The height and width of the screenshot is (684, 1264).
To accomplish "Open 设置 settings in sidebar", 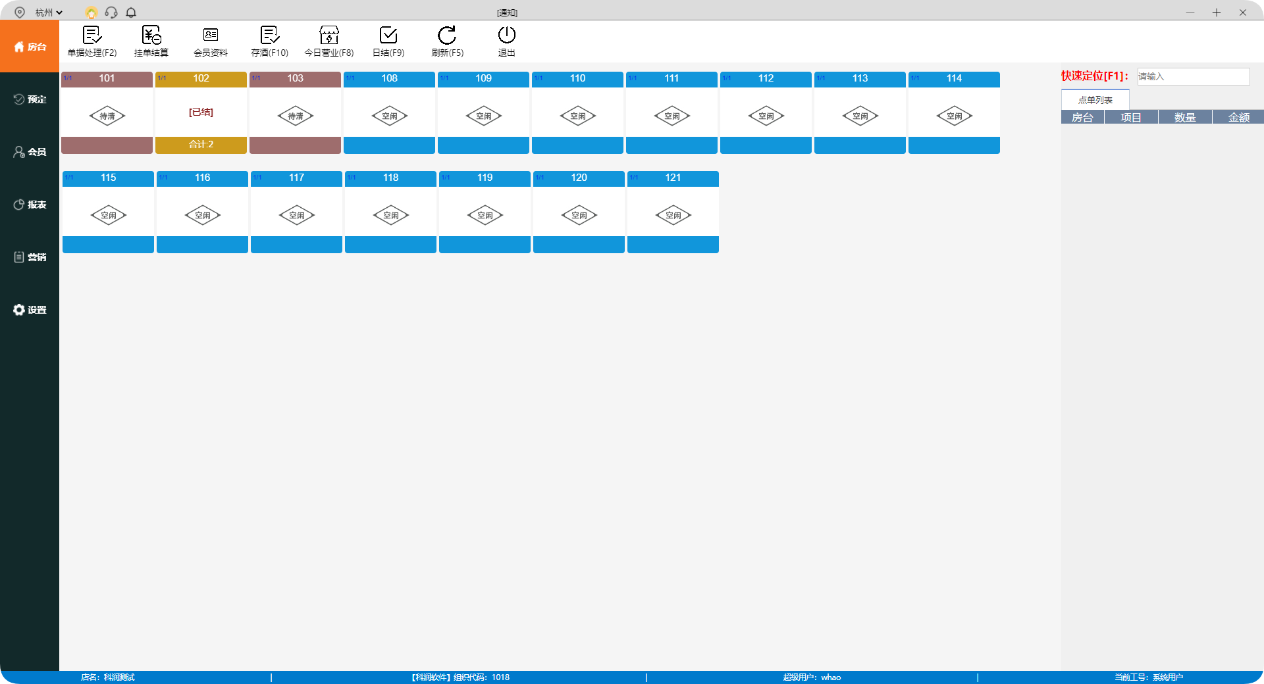I will click(x=30, y=310).
